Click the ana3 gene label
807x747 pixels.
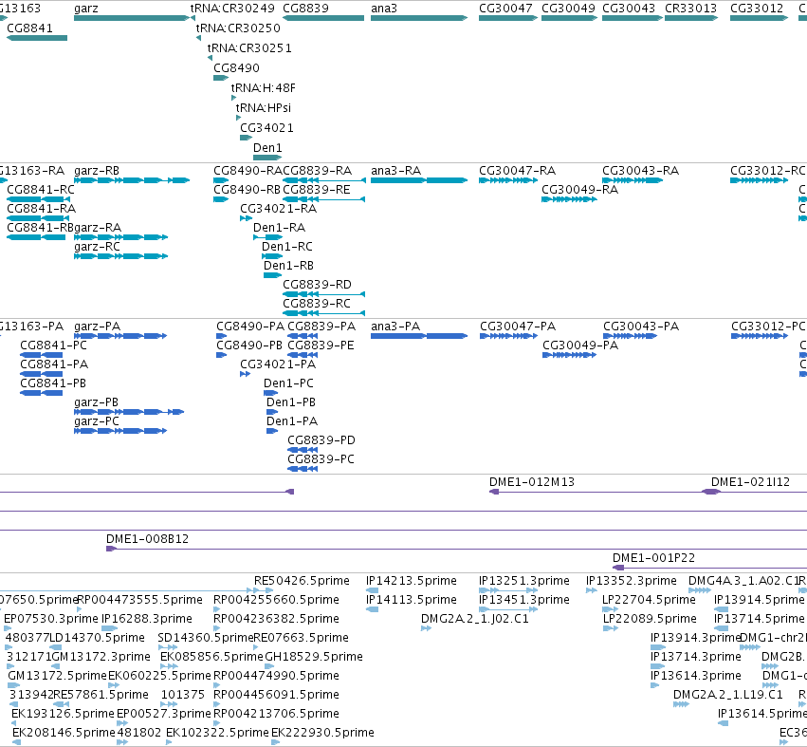coord(383,9)
